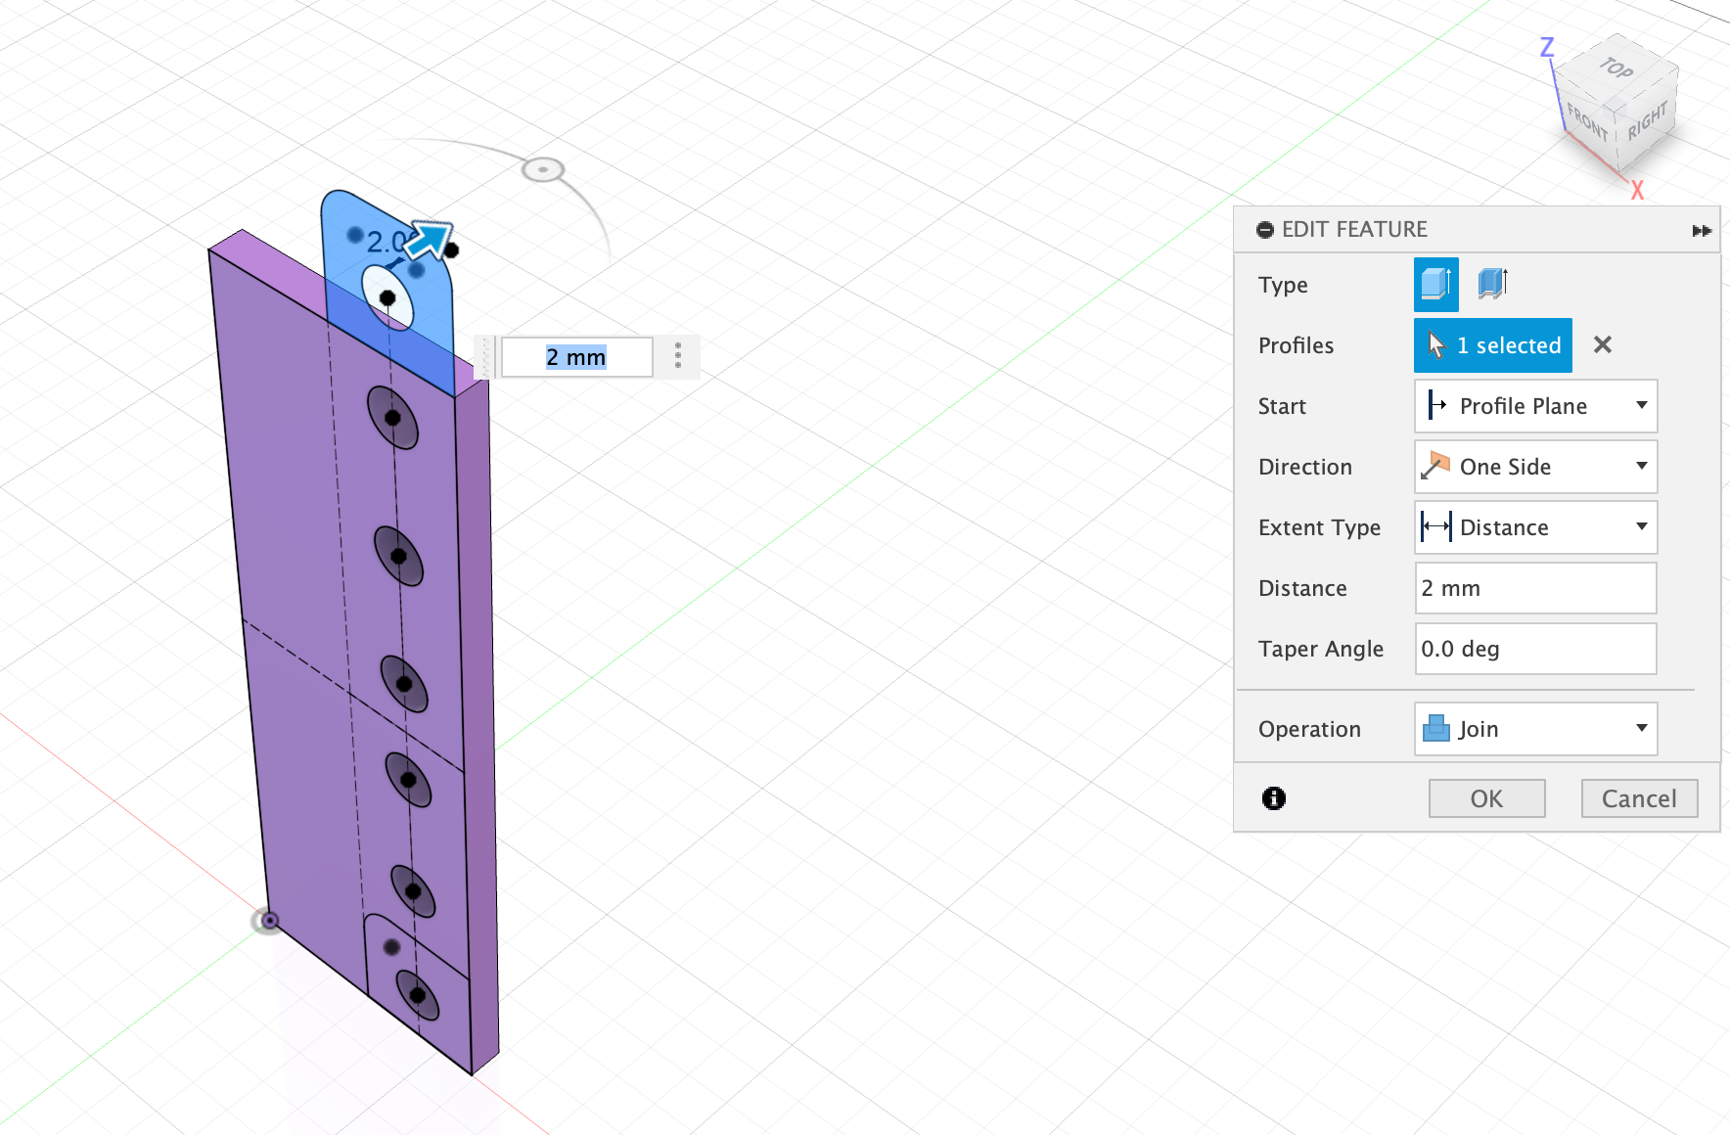Click the double-arrow panel expand icon
Image resolution: width=1730 pixels, height=1135 pixels.
[x=1702, y=231]
